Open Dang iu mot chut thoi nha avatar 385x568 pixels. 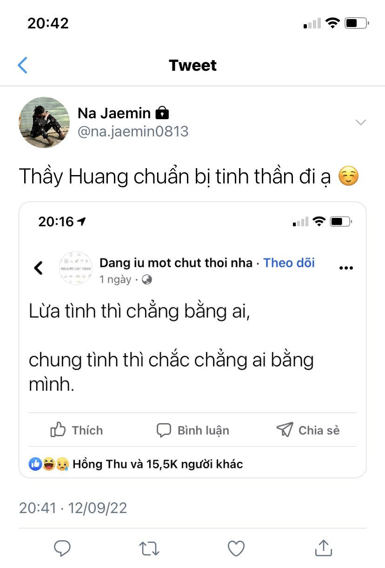click(x=76, y=268)
